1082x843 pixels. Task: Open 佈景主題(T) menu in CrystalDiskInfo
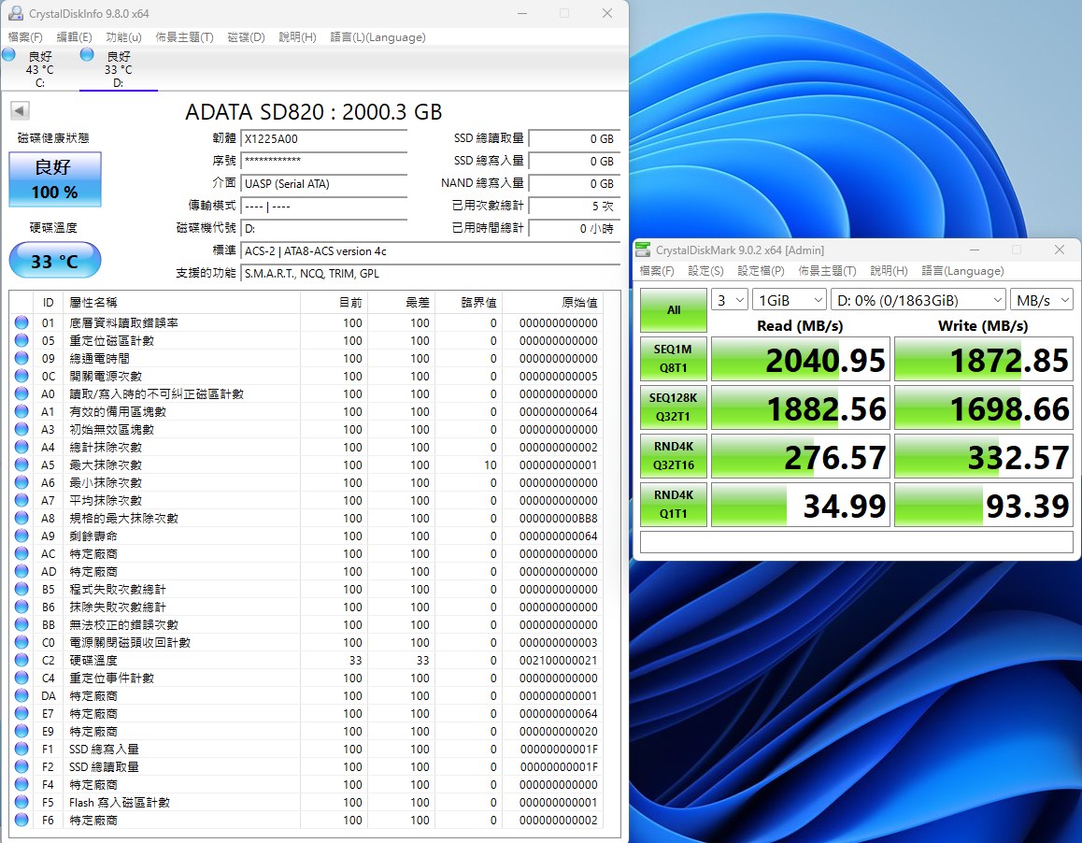point(184,37)
